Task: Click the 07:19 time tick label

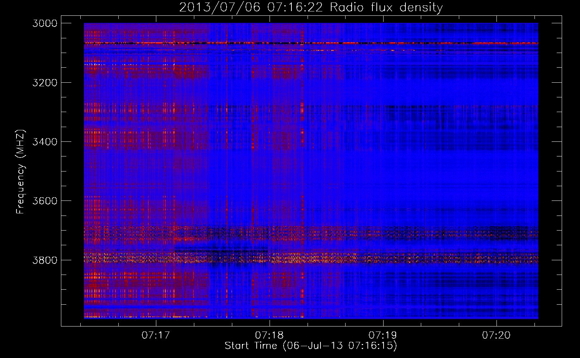Action: coord(383,335)
